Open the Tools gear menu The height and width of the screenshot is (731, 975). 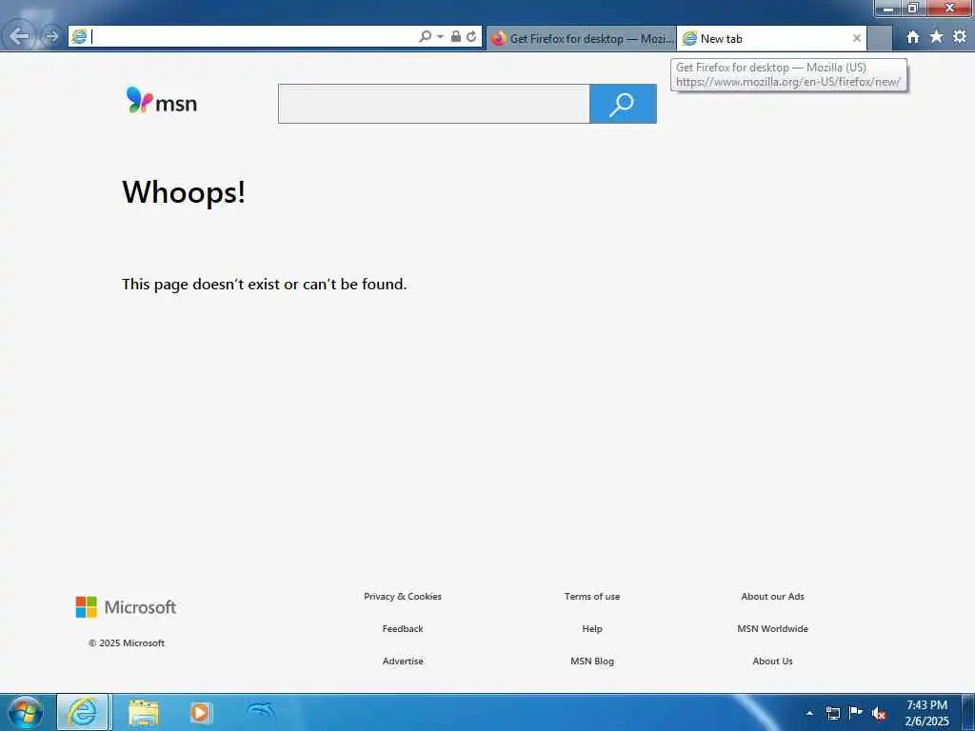pyautogui.click(x=960, y=37)
